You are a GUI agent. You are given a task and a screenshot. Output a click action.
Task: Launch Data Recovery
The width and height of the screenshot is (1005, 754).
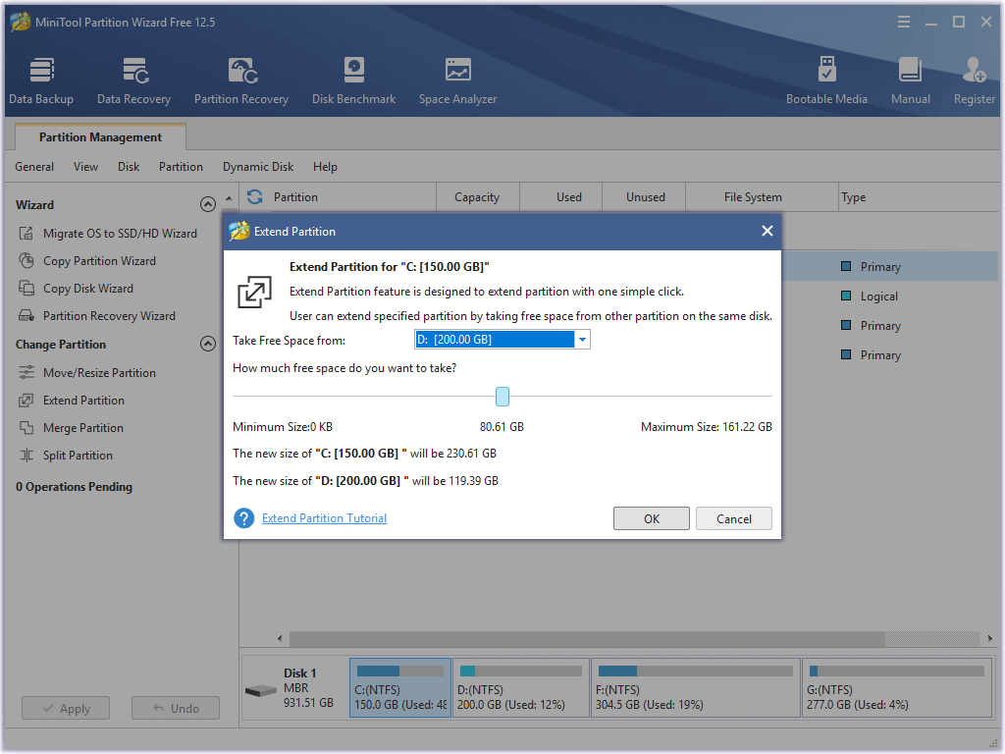click(x=133, y=79)
